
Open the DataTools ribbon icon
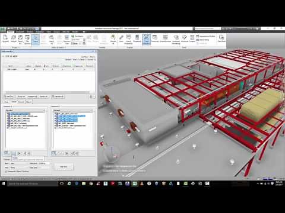[x=221, y=38]
